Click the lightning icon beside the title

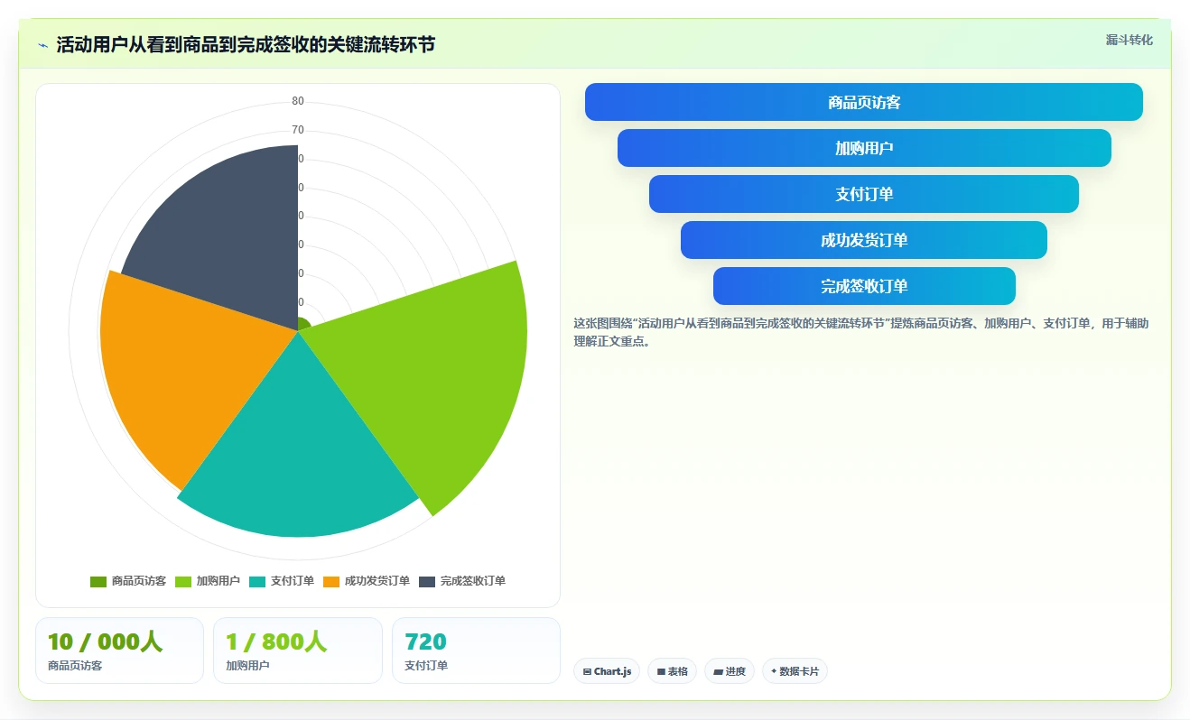pyautogui.click(x=43, y=44)
